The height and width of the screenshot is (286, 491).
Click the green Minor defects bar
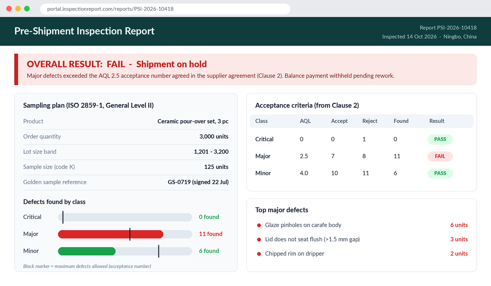tap(87, 251)
